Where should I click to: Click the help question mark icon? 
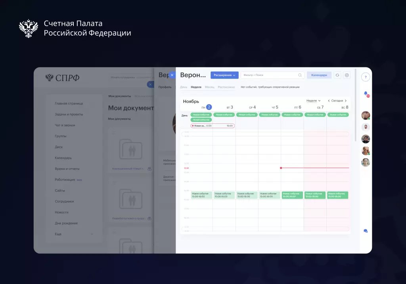coord(365,77)
